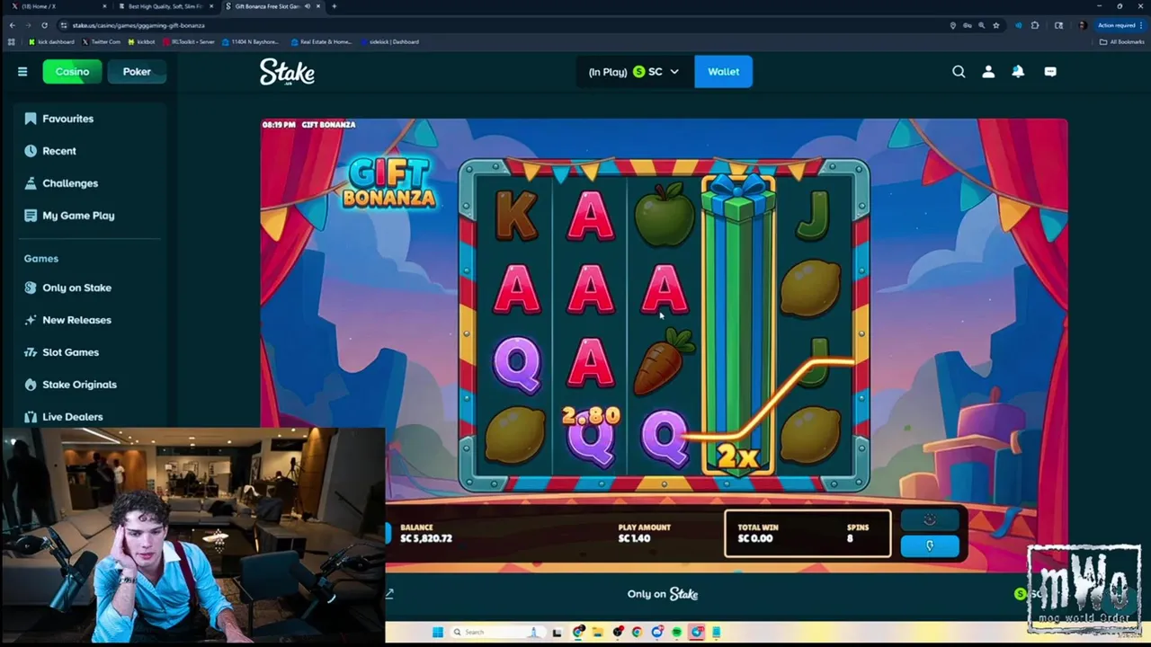Click the Stake logo in the header
The height and width of the screenshot is (647, 1151).
[287, 72]
